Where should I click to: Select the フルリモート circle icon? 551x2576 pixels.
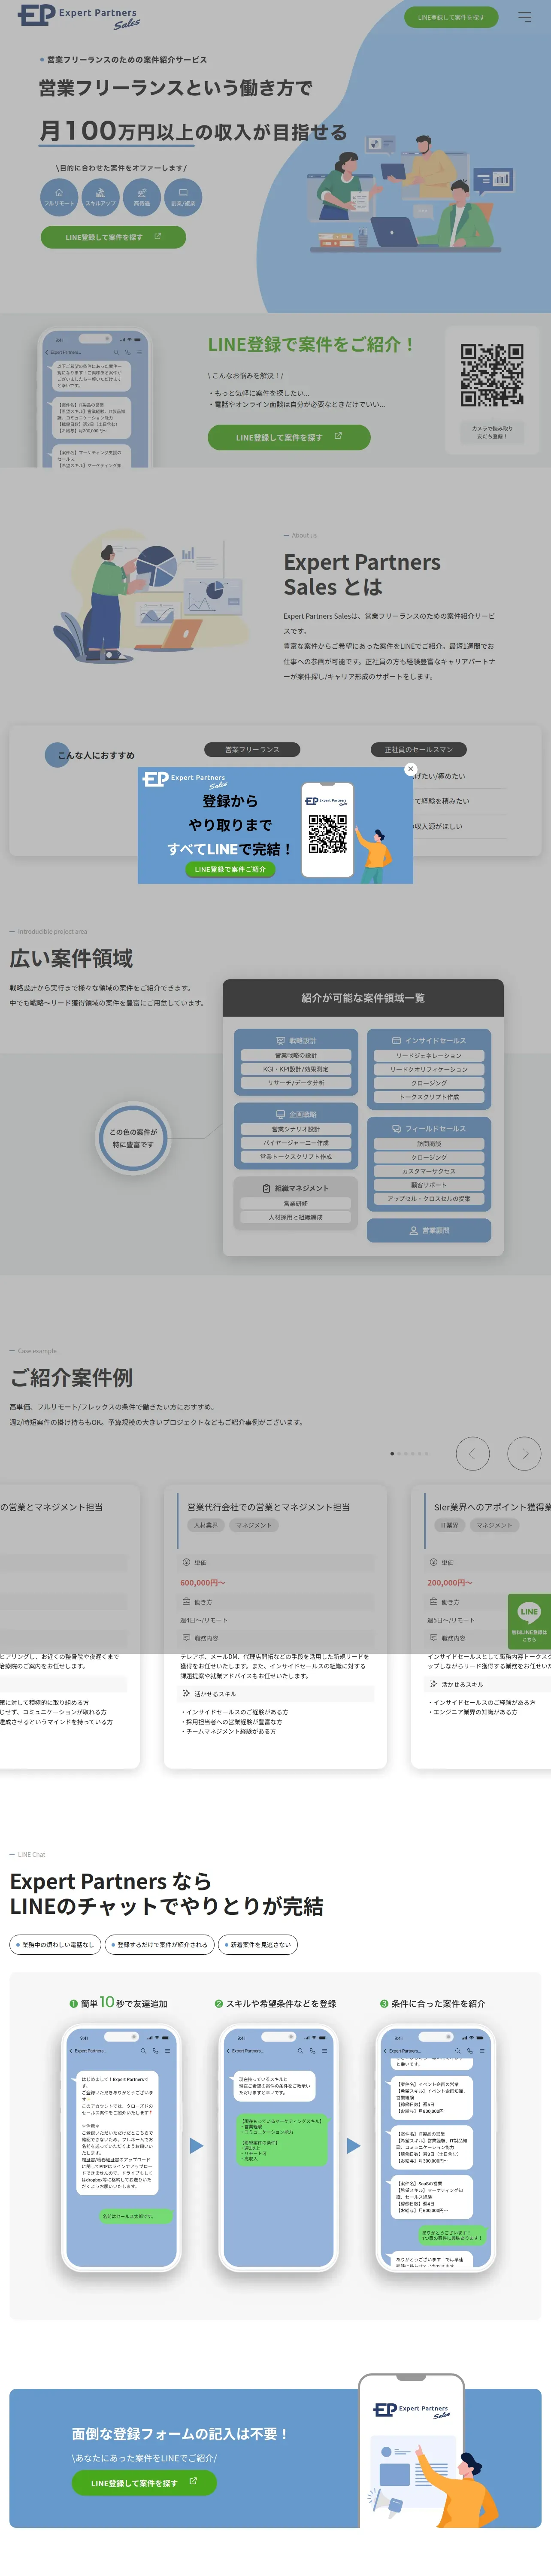[59, 197]
